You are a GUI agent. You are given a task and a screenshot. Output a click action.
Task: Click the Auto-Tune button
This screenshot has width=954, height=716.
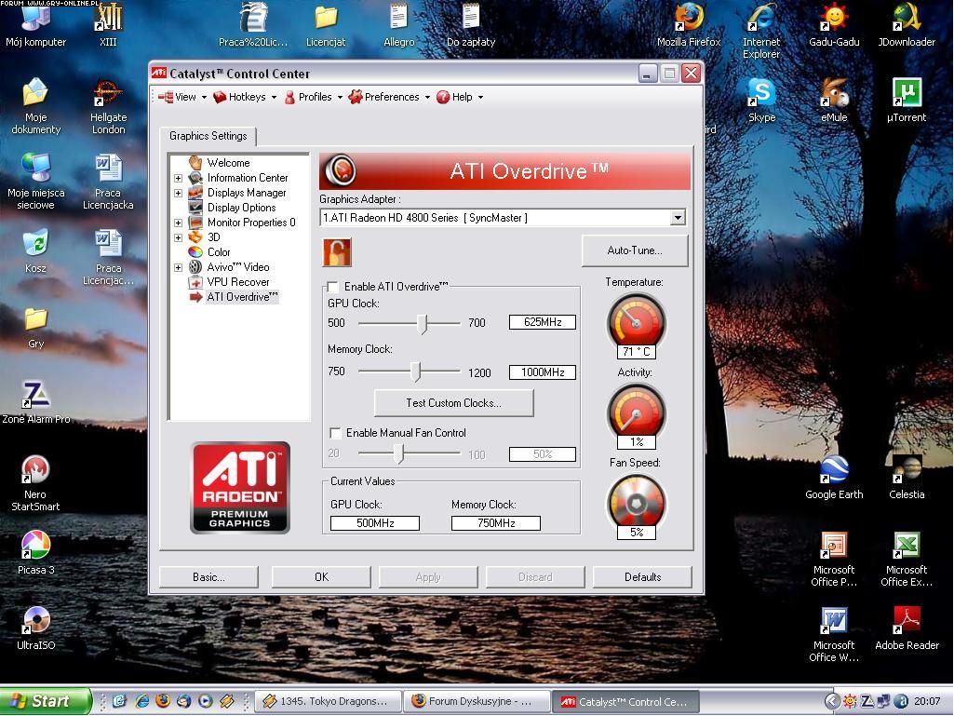click(634, 250)
